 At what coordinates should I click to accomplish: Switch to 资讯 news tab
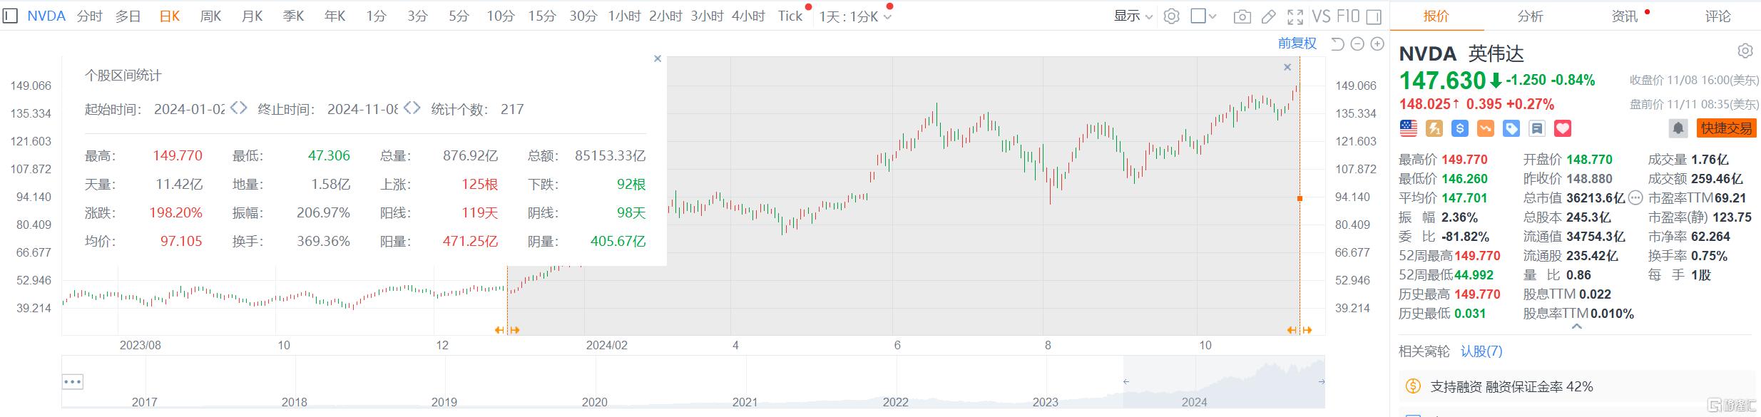[1625, 16]
